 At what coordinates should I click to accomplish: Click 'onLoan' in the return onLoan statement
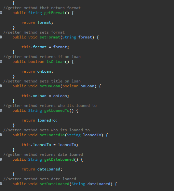point(44,71)
